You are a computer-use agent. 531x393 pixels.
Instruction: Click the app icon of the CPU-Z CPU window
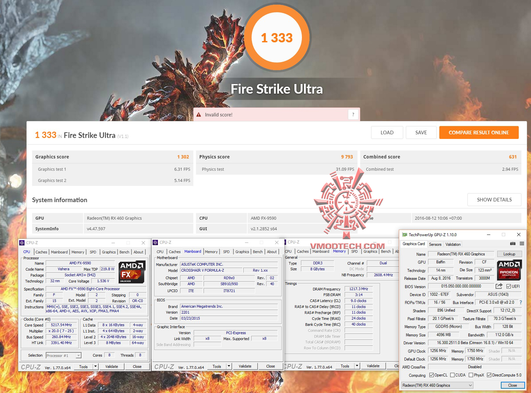(22, 242)
